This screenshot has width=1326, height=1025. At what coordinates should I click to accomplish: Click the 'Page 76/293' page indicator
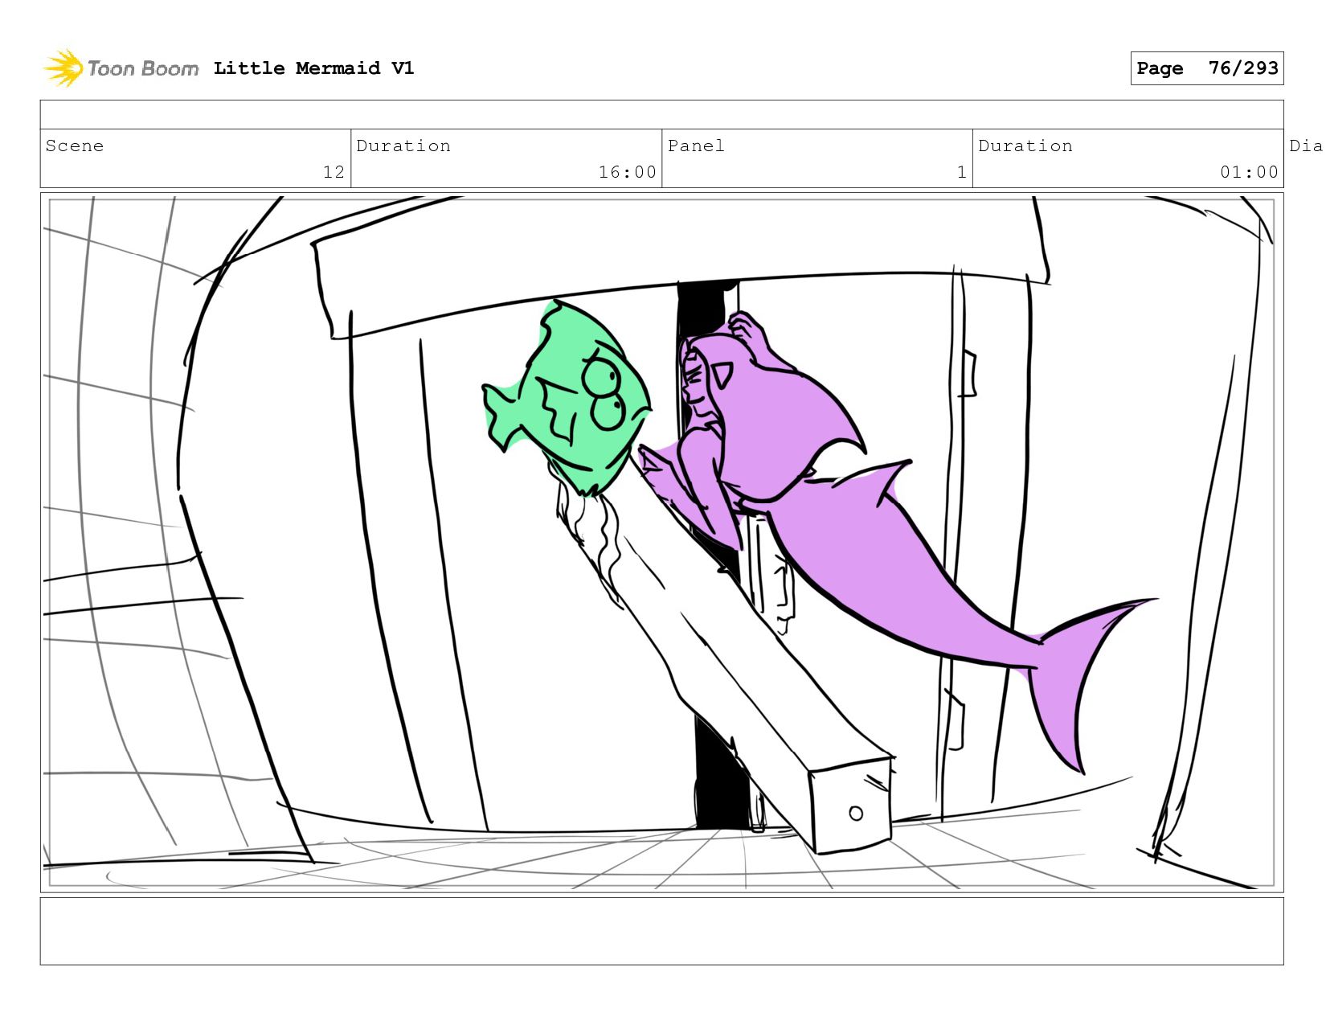click(1206, 68)
